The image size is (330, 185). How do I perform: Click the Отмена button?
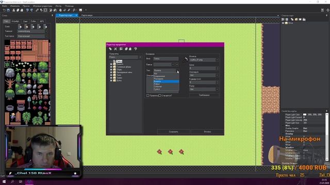click(x=207, y=132)
